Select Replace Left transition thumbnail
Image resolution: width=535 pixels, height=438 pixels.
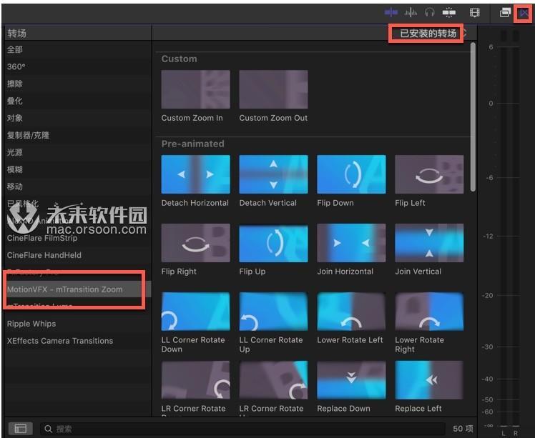tap(429, 379)
